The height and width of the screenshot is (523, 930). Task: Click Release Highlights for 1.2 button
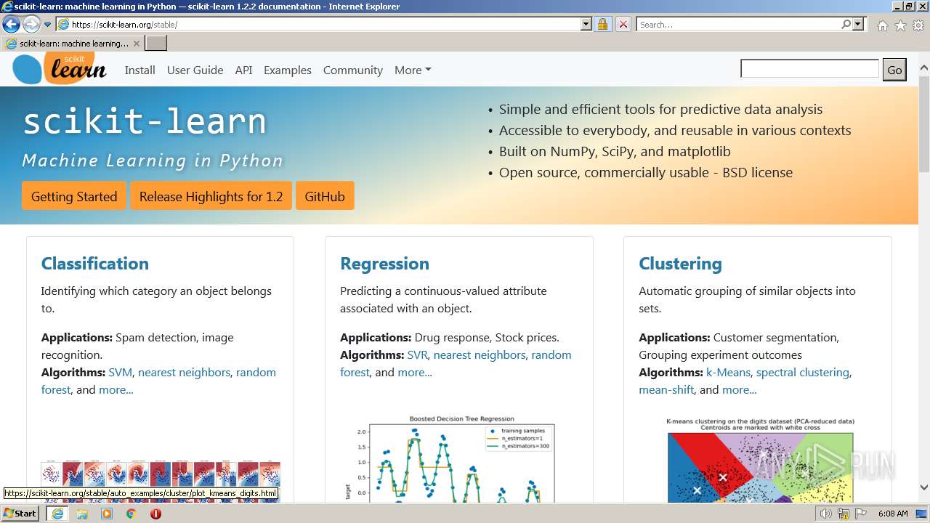[211, 196]
